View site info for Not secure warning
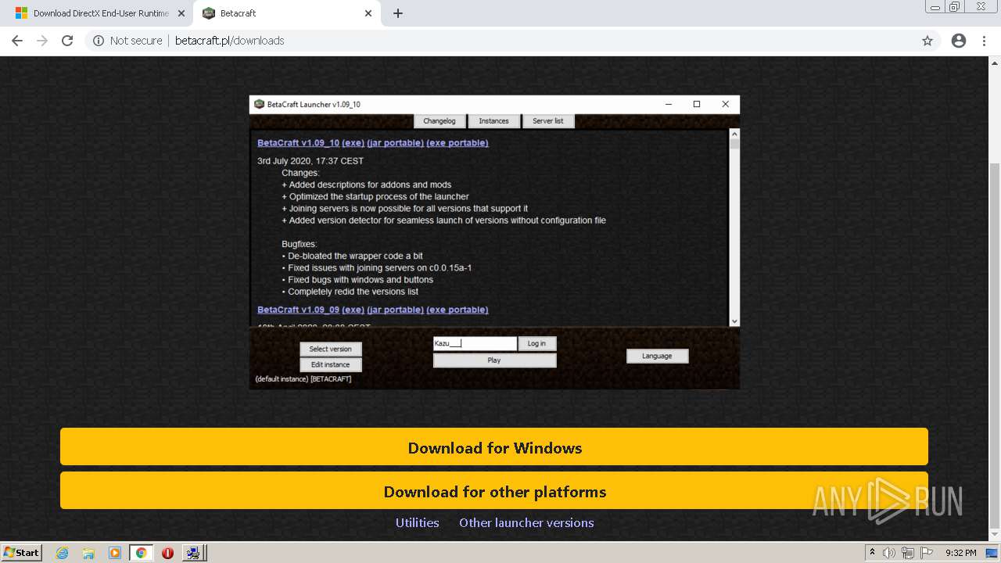This screenshot has width=1001, height=563. (x=127, y=41)
